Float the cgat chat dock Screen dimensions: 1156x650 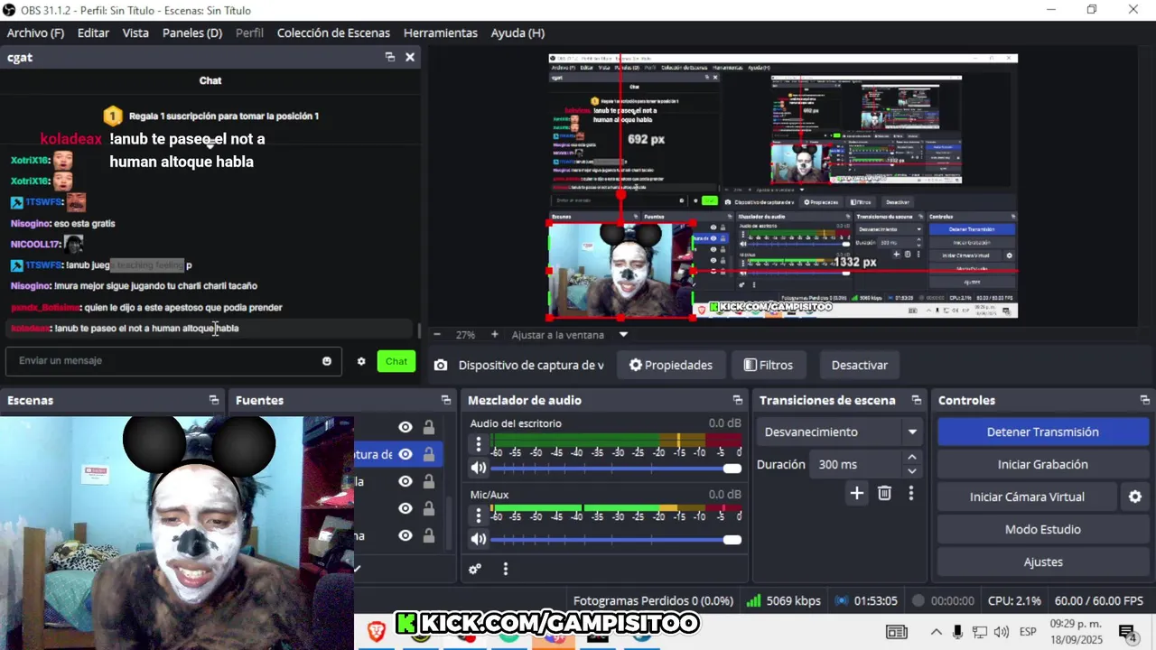390,57
